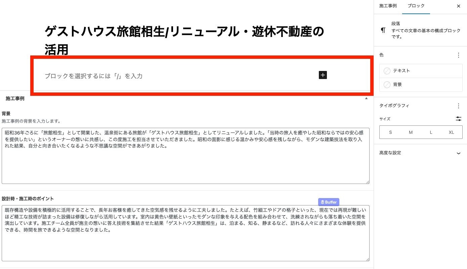The height and width of the screenshot is (269, 467).
Task: Select font size S
Action: [x=390, y=132]
